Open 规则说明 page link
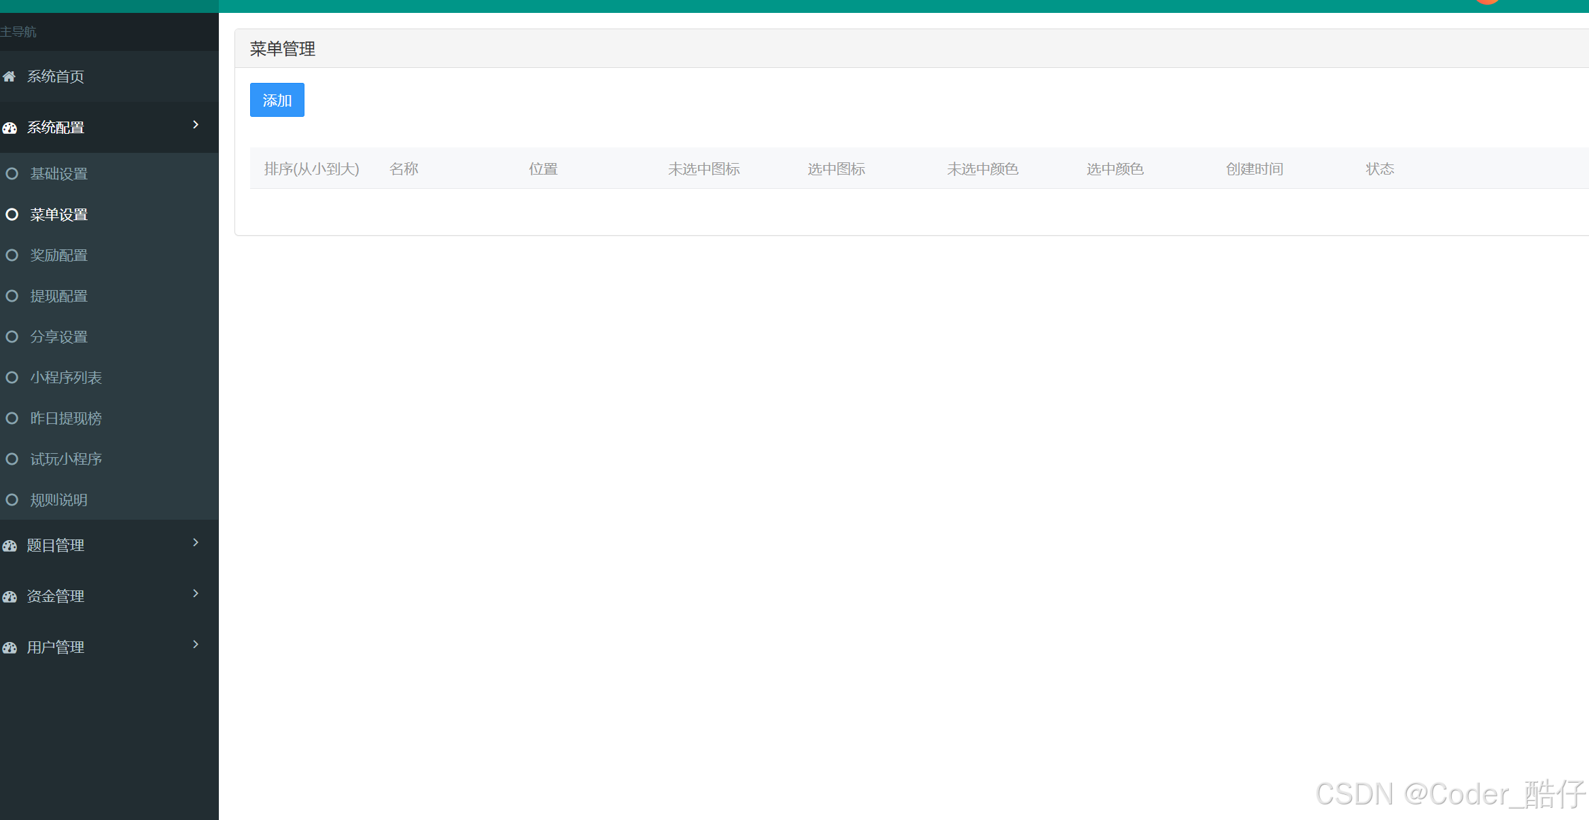 59,500
